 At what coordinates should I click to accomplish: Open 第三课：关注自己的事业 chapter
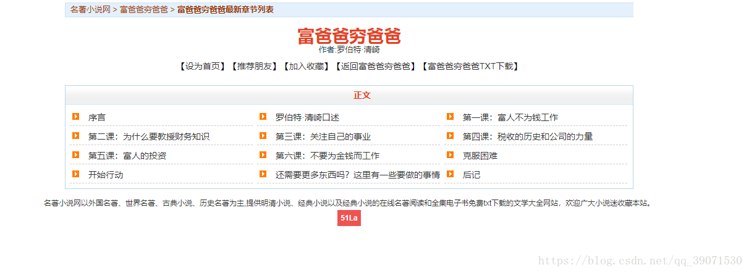(x=323, y=136)
